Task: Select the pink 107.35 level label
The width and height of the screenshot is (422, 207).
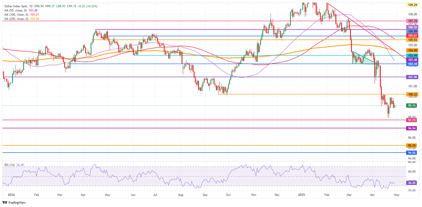Action: pyautogui.click(x=411, y=21)
